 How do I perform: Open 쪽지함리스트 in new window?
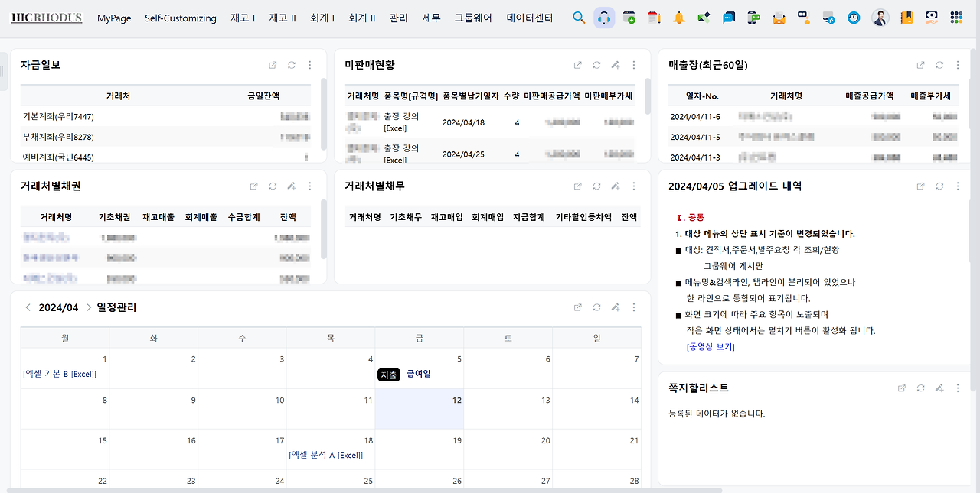(903, 388)
